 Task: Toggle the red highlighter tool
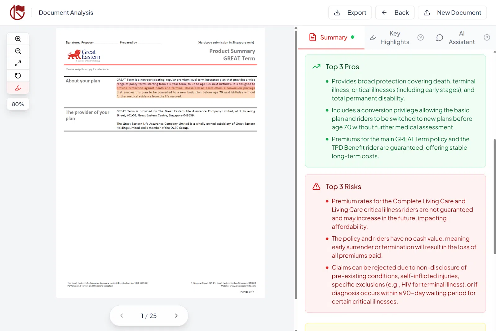click(x=18, y=88)
